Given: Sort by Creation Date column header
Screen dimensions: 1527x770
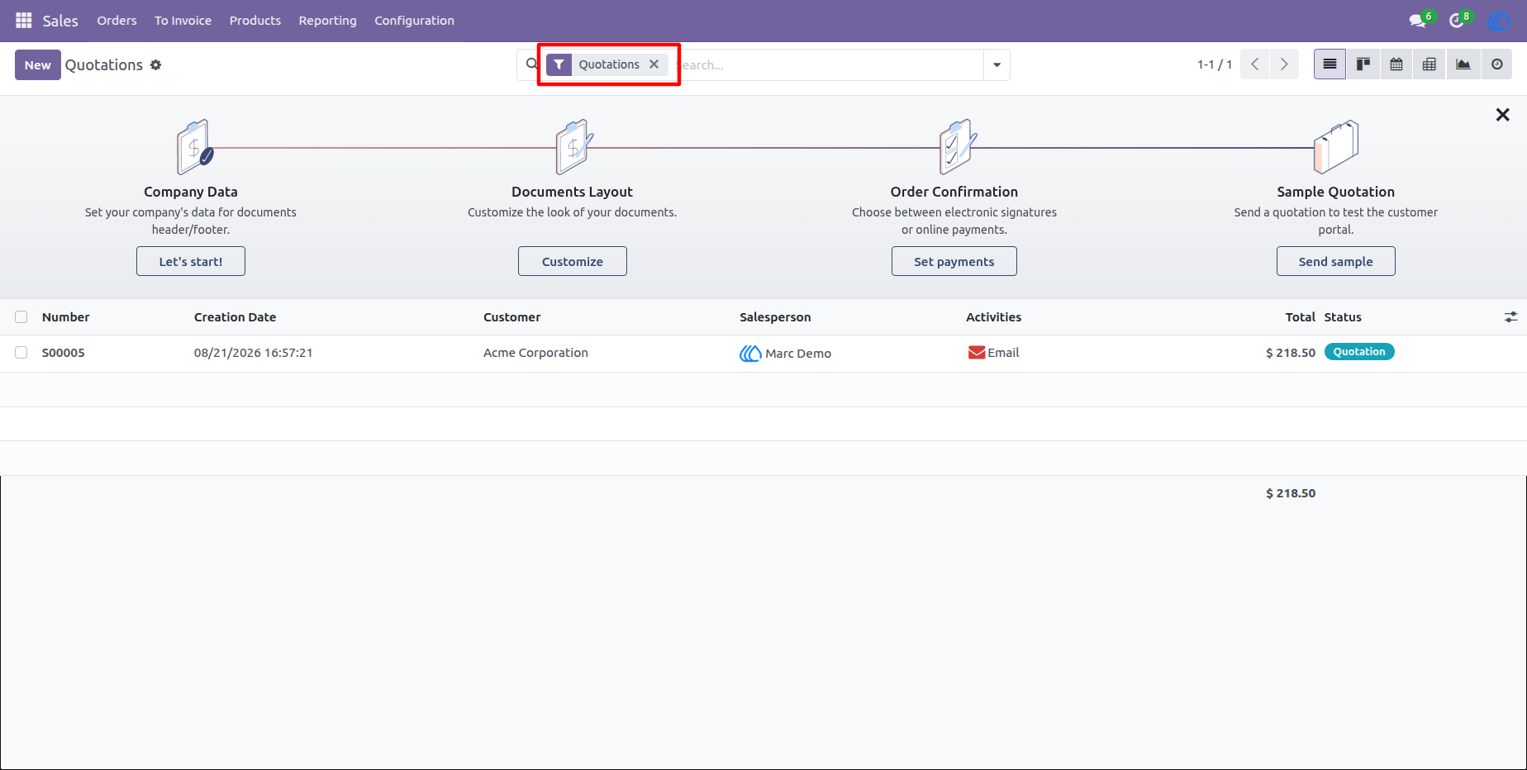Looking at the screenshot, I should tap(235, 317).
